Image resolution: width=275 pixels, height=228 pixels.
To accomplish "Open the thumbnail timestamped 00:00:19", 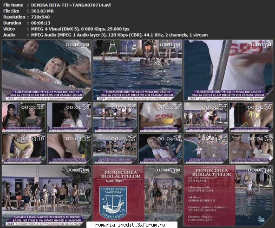I will pos(46,70).
